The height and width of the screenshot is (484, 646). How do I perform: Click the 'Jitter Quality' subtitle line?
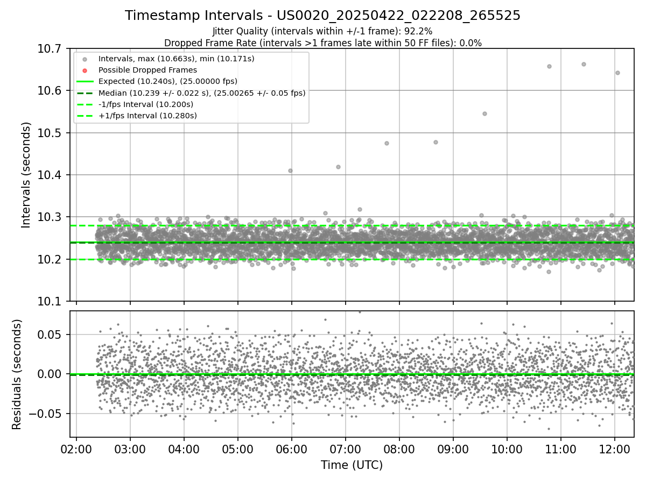(322, 31)
